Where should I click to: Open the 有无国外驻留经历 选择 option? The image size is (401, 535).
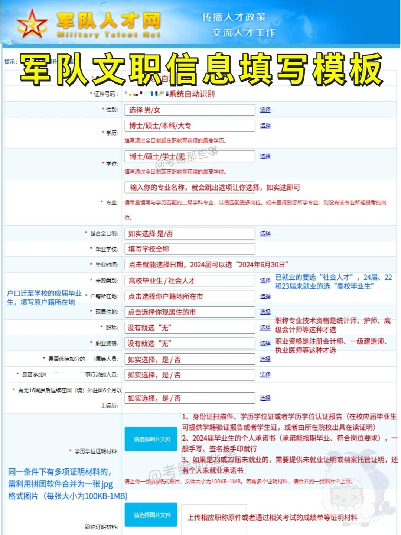[x=265, y=398]
